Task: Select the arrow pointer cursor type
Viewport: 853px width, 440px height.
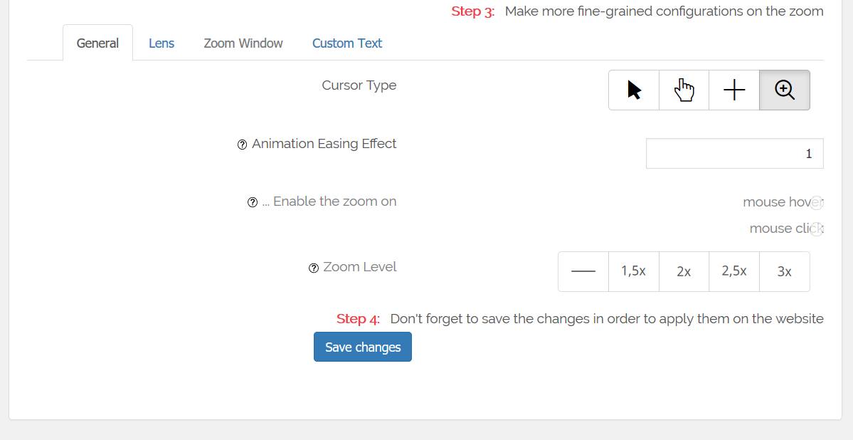Action: tap(634, 90)
